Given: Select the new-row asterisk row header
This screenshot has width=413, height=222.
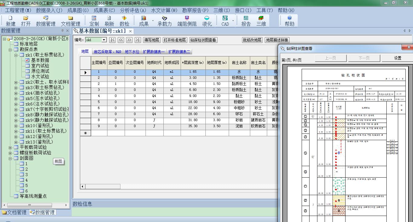Looking at the screenshot, I should point(85,133).
